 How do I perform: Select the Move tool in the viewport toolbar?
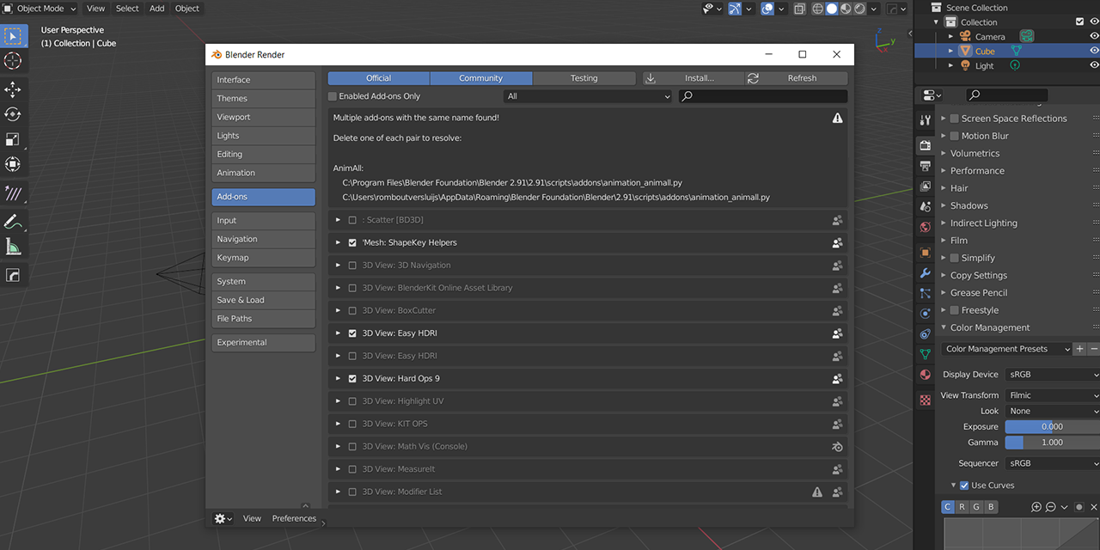[13, 89]
